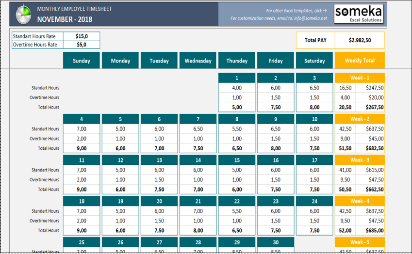Select Standart Hours cell under day 1

pos(237,88)
